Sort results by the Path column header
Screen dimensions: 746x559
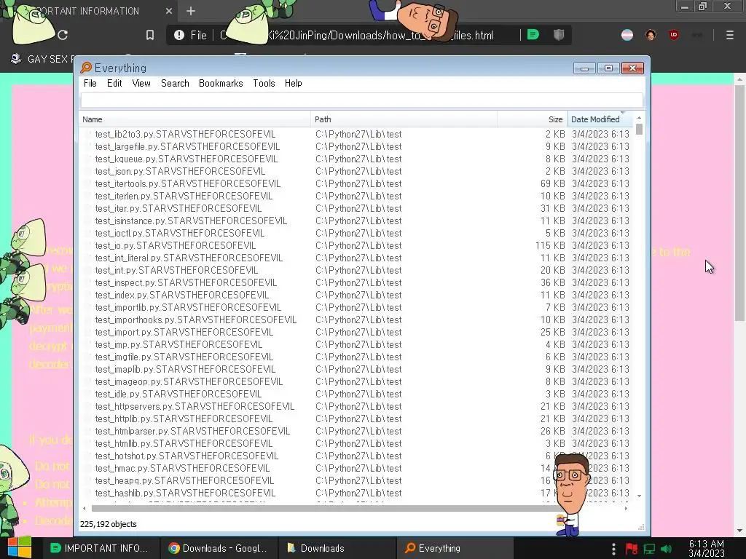coord(404,119)
